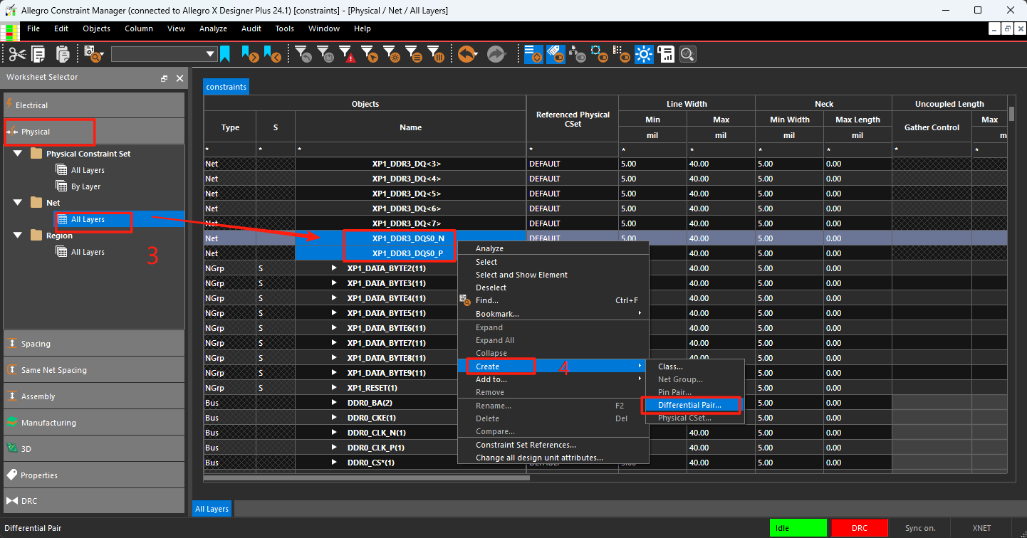Toggle the Sync on status indicator
Screen dimensions: 1027x538
pos(920,528)
